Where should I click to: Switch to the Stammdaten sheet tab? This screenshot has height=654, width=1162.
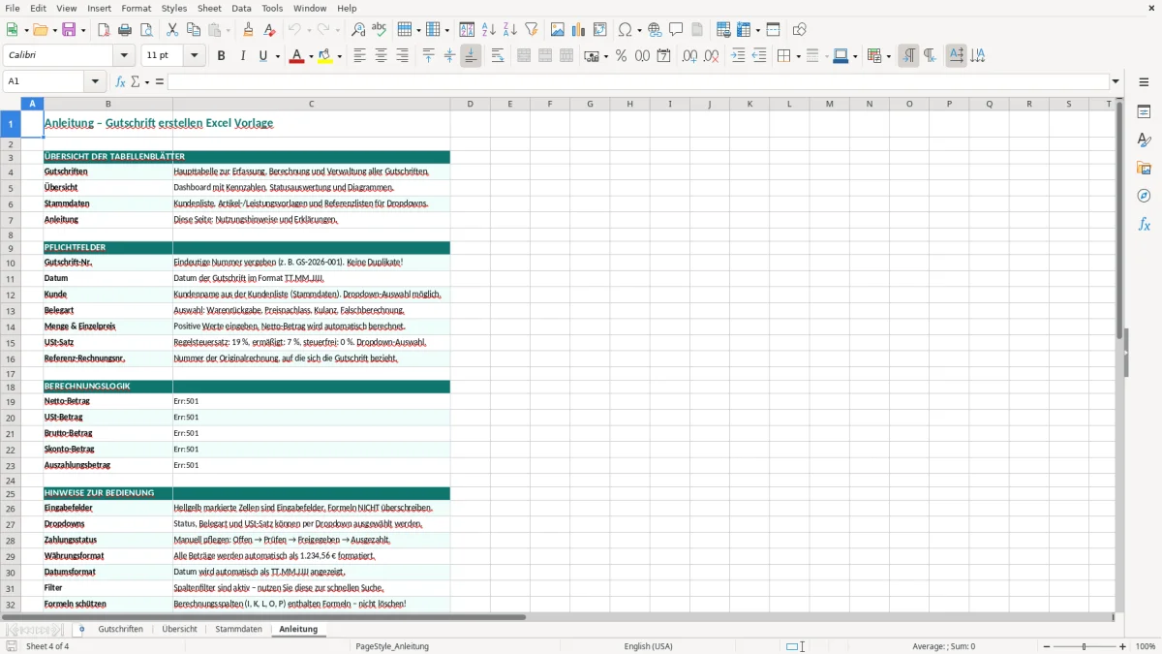coord(238,629)
